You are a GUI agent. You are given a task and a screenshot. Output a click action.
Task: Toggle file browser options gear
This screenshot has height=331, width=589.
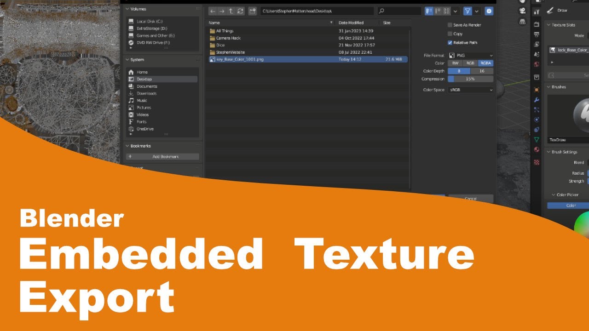point(489,11)
